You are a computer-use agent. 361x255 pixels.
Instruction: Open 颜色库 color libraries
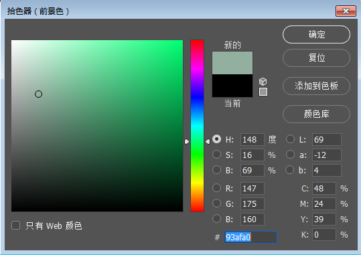pos(316,114)
